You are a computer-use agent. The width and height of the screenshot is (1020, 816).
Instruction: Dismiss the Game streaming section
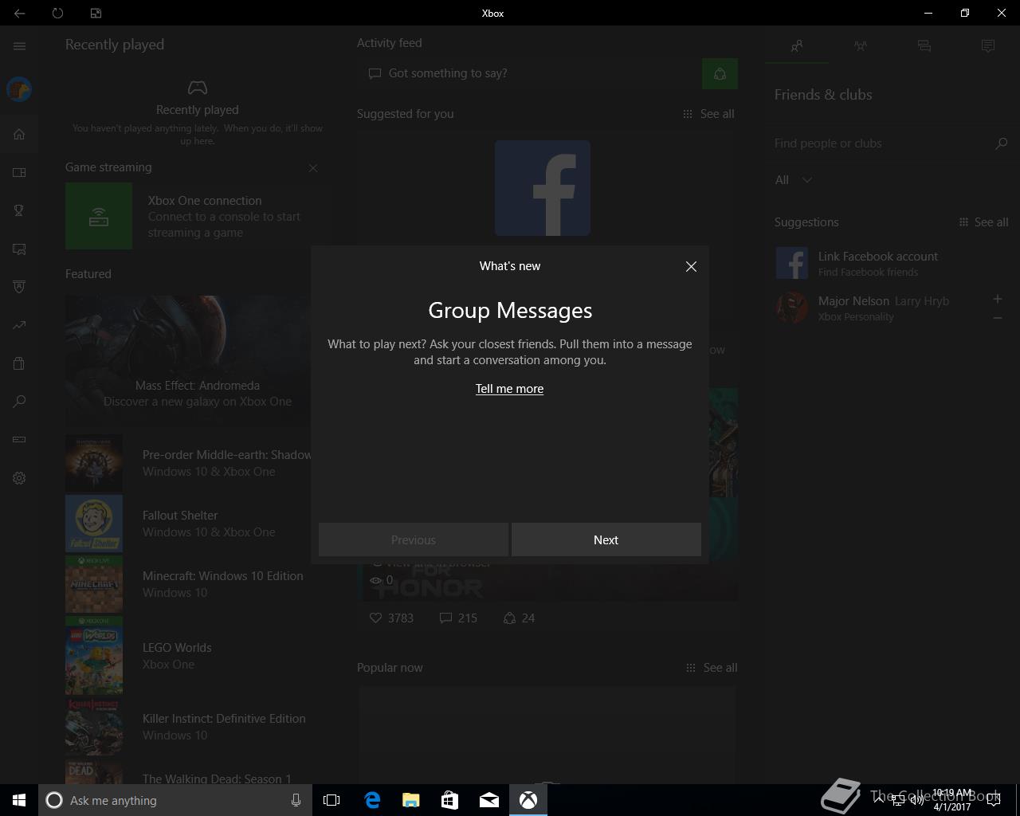point(313,168)
